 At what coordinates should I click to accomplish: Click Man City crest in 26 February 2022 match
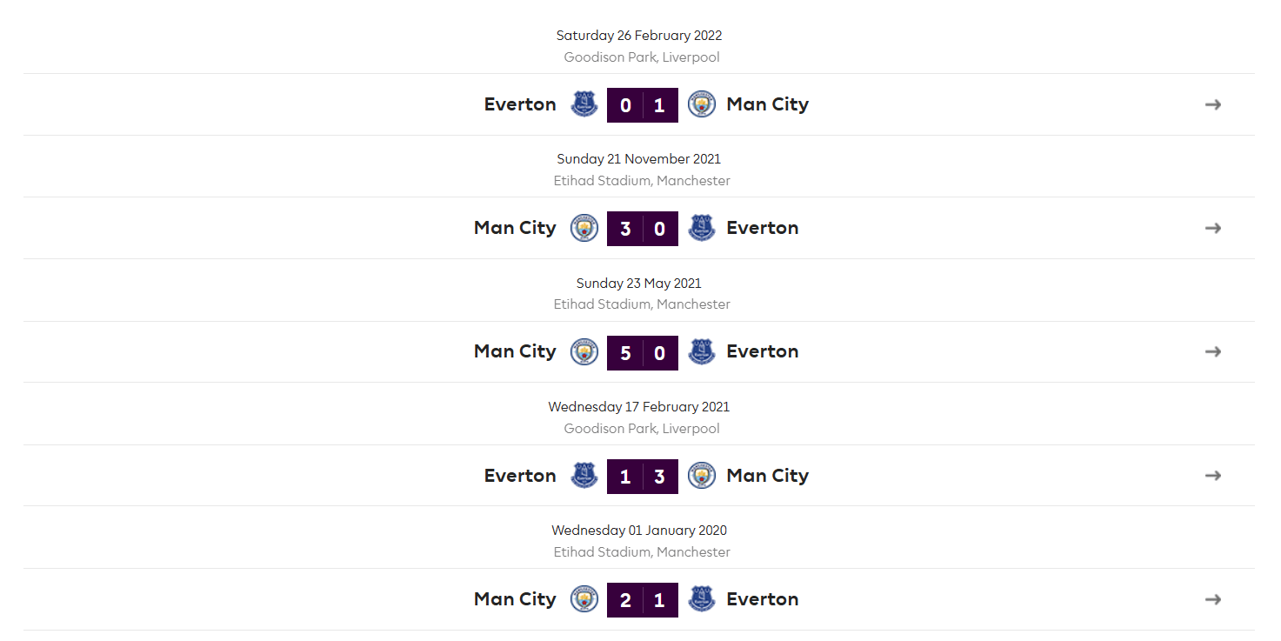coord(702,104)
